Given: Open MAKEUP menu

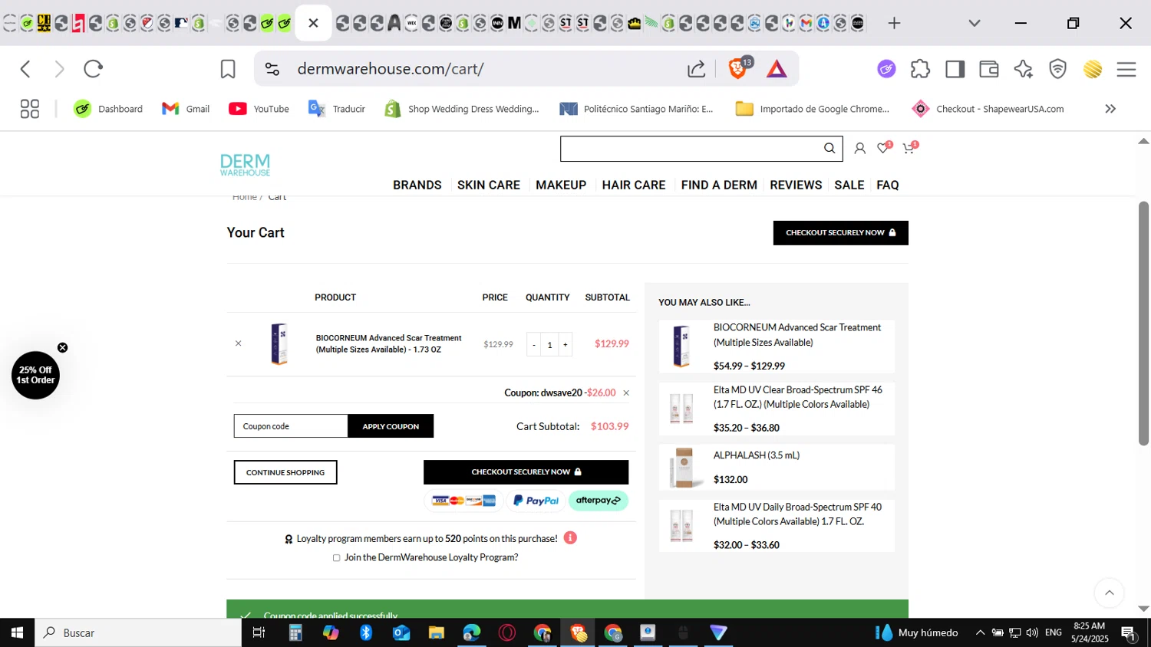Looking at the screenshot, I should tap(561, 185).
